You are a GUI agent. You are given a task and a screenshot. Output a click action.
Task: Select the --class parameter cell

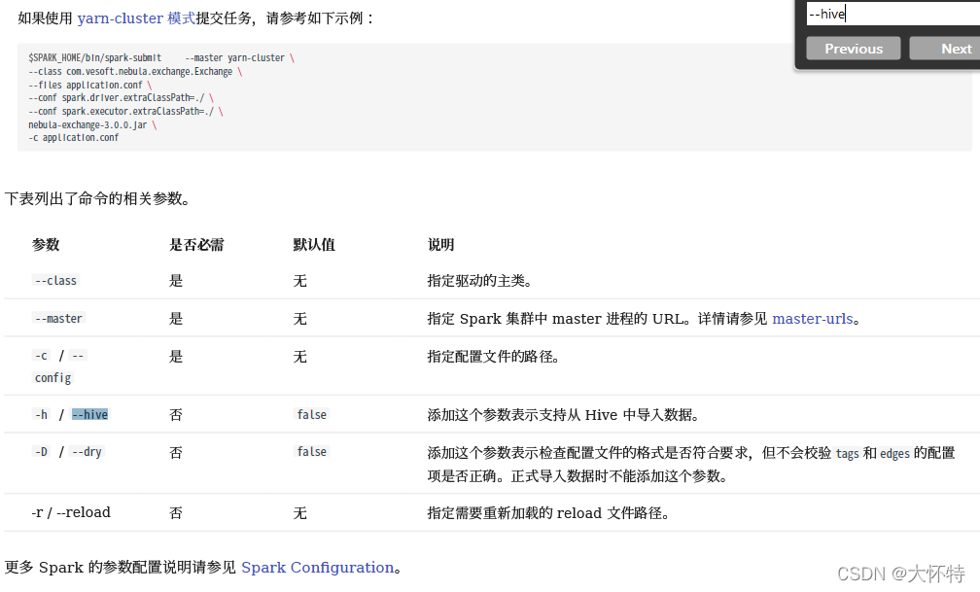pos(55,281)
